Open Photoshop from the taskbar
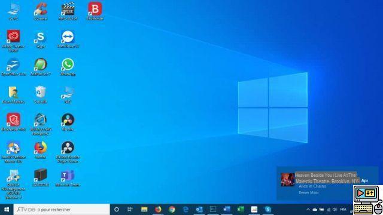 click(x=213, y=210)
